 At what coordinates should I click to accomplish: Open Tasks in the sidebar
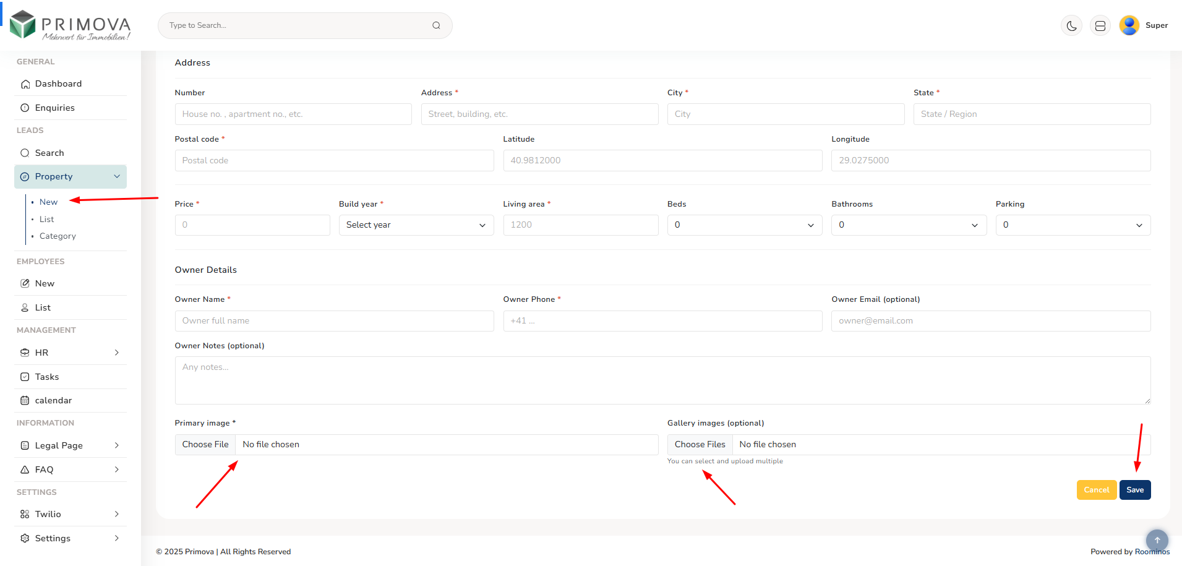point(47,377)
